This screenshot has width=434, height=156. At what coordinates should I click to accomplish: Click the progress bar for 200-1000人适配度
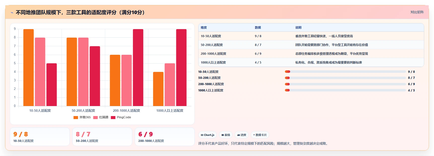click(345, 84)
